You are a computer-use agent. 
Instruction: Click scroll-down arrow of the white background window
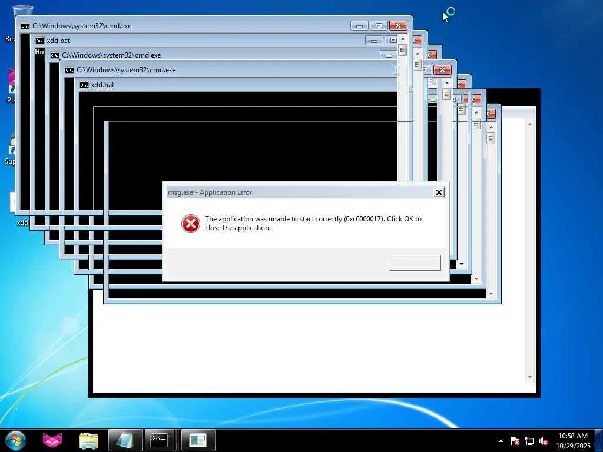(x=530, y=377)
